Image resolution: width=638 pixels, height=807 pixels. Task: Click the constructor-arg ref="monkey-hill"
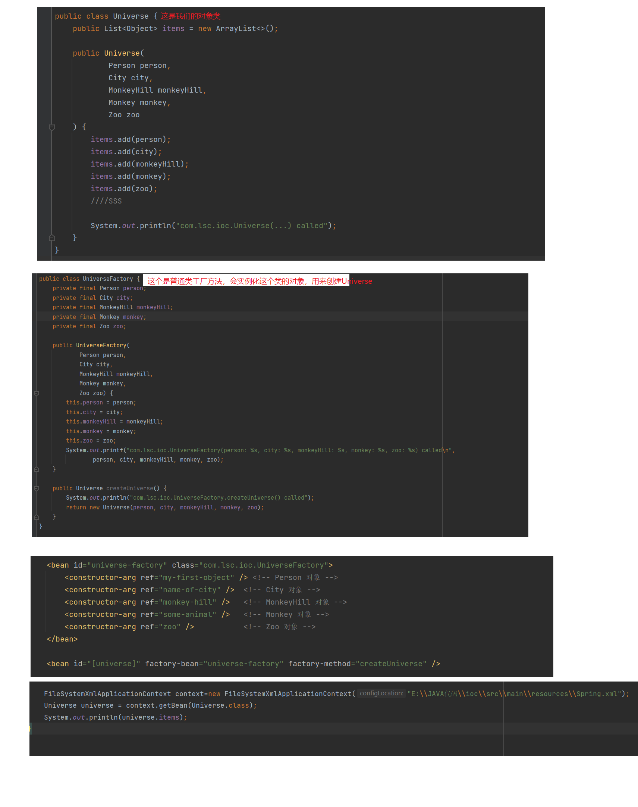pos(147,602)
